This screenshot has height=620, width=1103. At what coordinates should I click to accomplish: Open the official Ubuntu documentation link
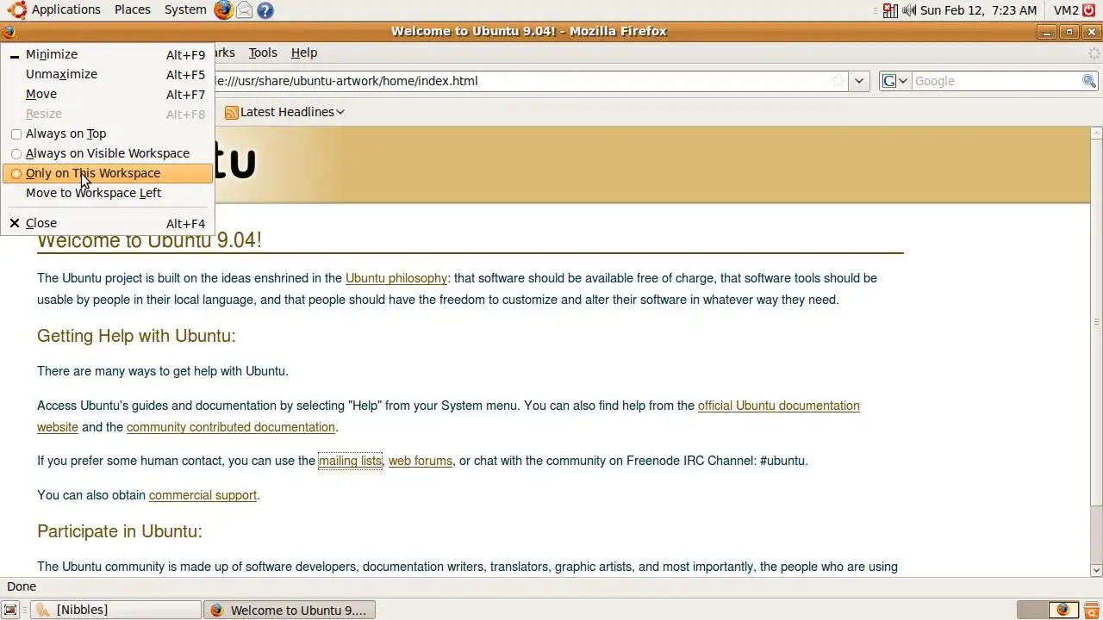[778, 406]
